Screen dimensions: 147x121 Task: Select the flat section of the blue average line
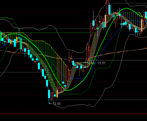click(77, 78)
